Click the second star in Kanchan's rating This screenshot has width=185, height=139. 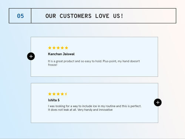pos(54,48)
